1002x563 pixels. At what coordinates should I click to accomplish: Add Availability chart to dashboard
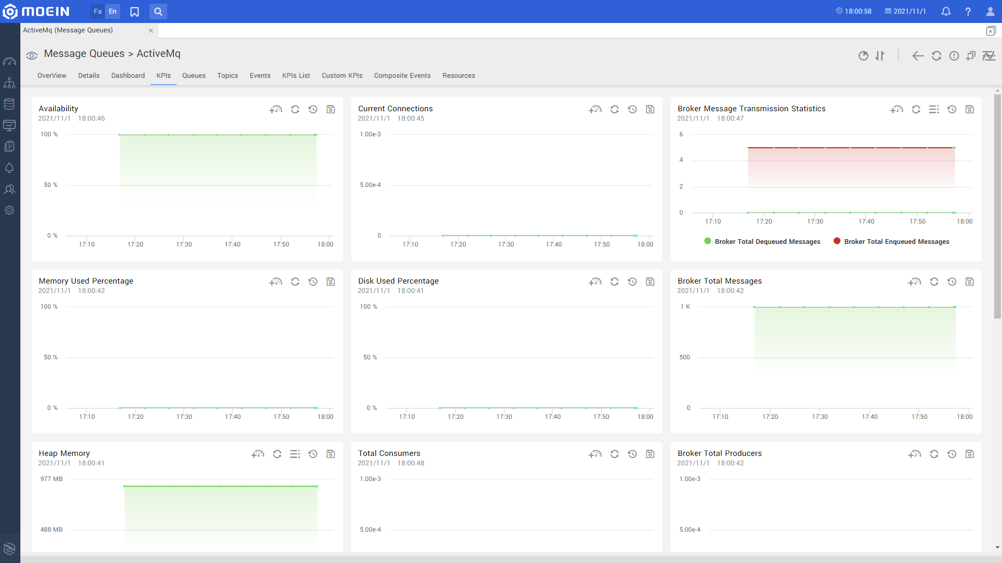coord(275,110)
